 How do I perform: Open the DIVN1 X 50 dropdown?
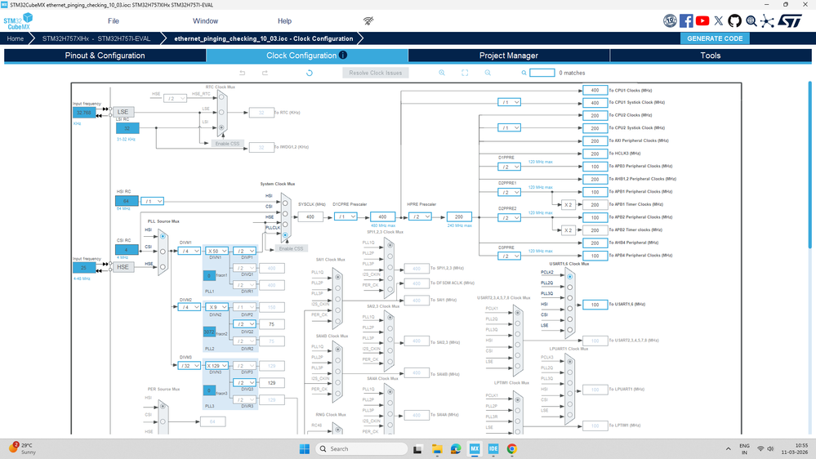point(217,251)
